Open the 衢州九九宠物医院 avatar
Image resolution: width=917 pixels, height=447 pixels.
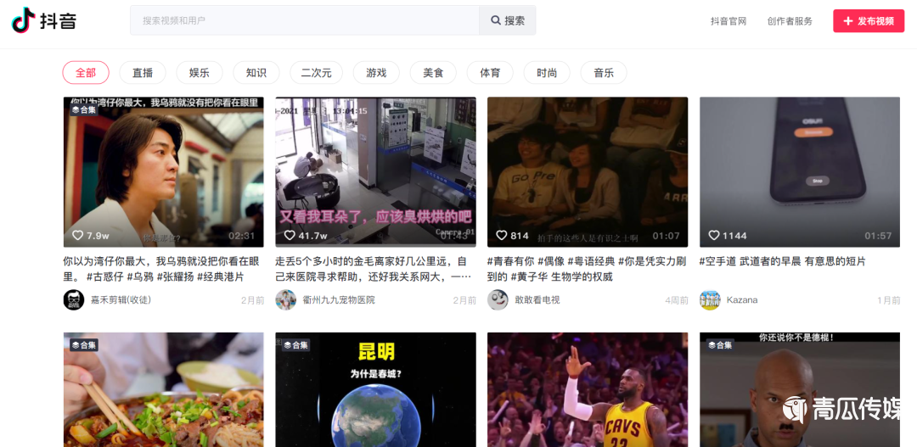click(286, 299)
